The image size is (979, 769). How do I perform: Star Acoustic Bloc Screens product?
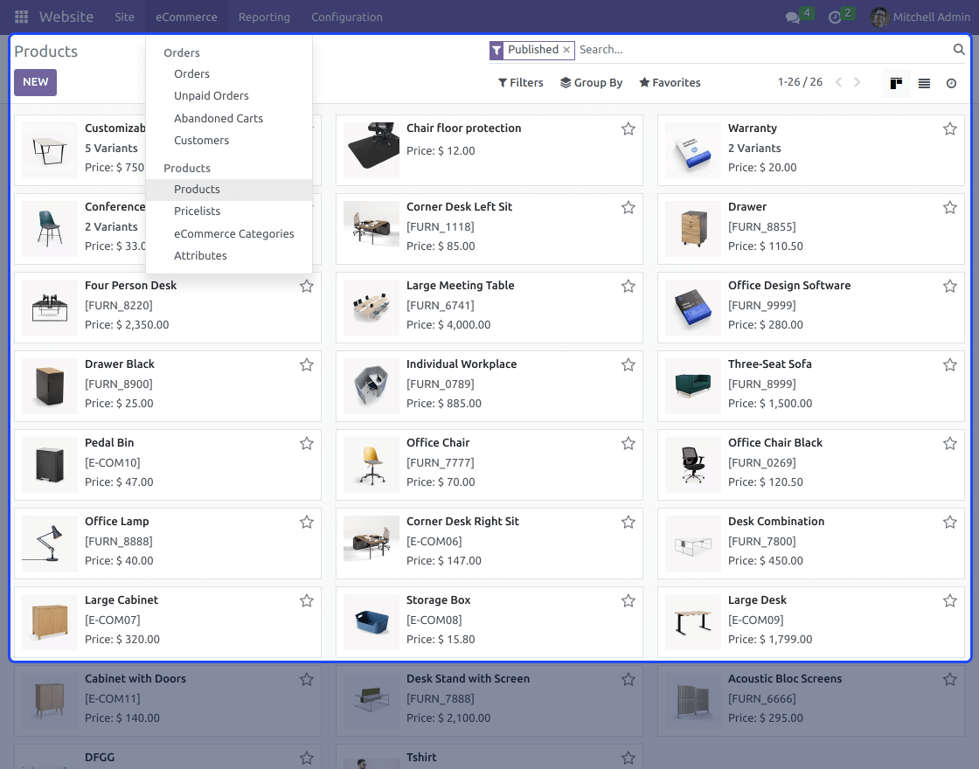pos(949,680)
